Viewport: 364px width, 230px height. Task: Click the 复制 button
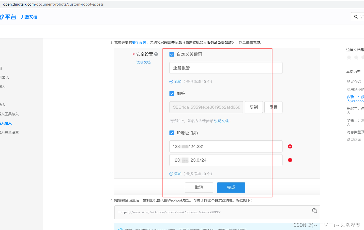tap(254, 107)
